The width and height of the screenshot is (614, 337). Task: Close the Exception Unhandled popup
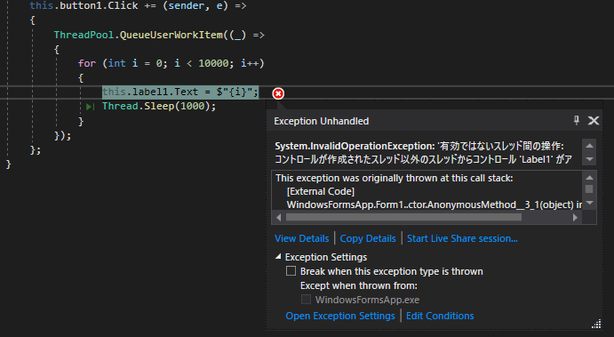point(594,120)
